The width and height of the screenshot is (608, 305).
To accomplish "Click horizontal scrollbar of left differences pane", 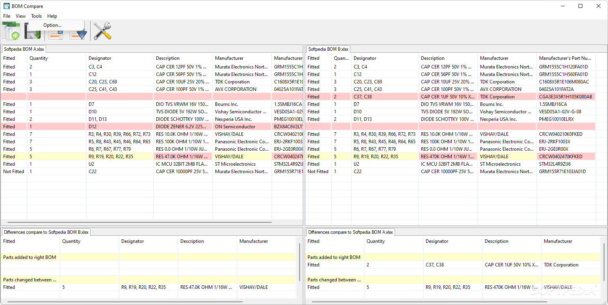I will click(x=125, y=302).
